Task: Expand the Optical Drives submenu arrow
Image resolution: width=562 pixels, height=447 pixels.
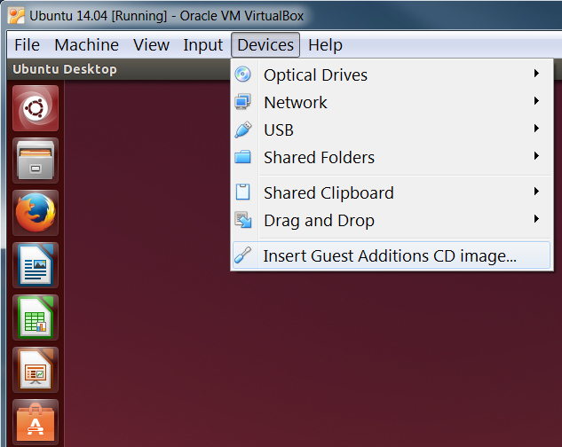Action: coord(536,74)
